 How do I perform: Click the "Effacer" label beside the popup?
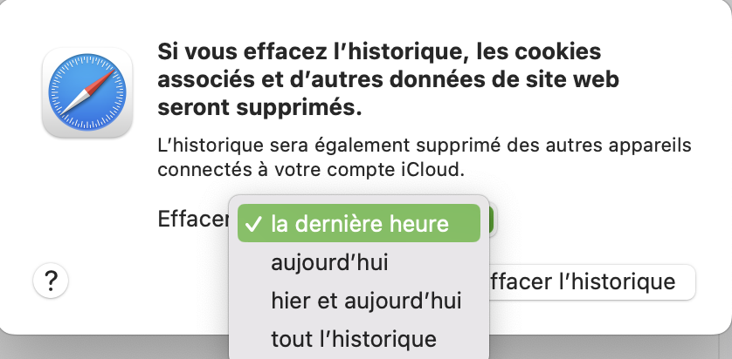pyautogui.click(x=191, y=220)
